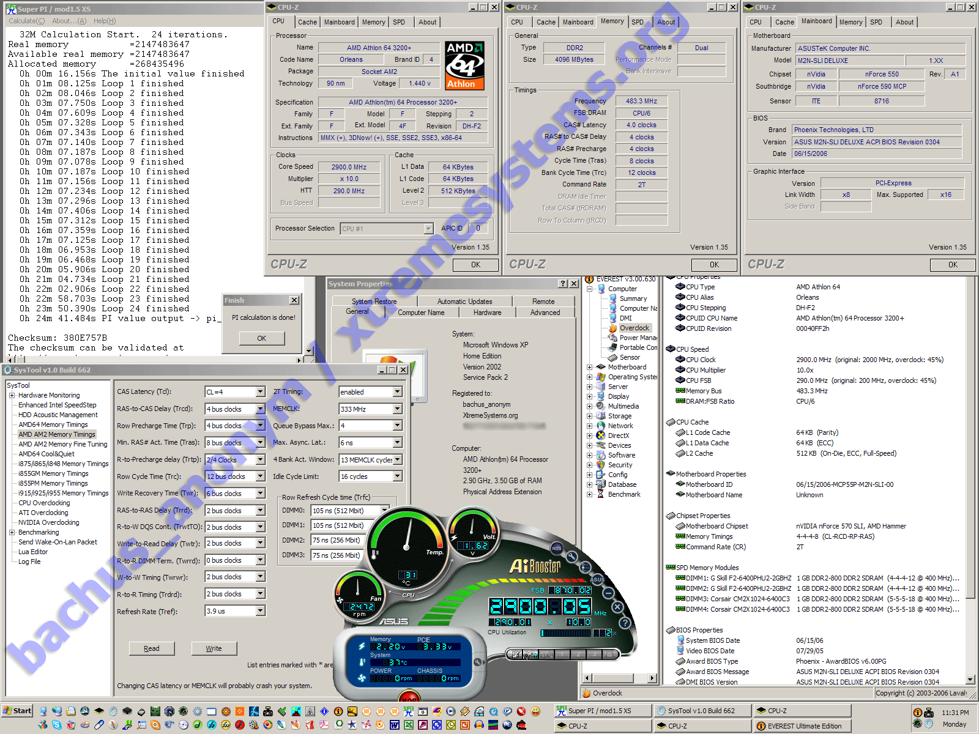Expand the Motherboard node in EVEREST tree
The width and height of the screenshot is (979, 734).
(x=590, y=368)
